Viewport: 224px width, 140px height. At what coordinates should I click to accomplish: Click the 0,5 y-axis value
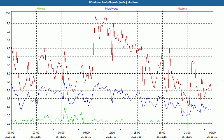9,115
